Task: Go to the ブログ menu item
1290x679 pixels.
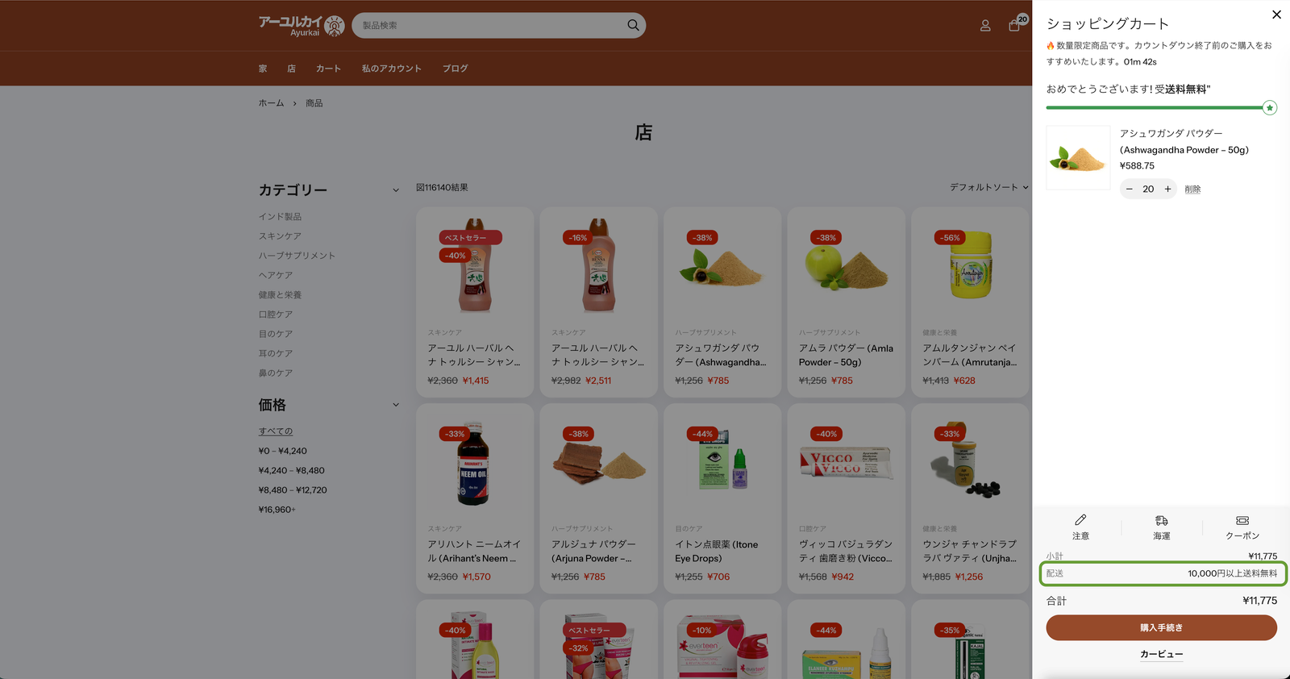Action: pyautogui.click(x=455, y=69)
